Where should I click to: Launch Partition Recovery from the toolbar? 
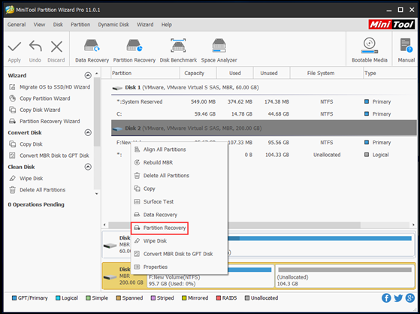coord(134,50)
